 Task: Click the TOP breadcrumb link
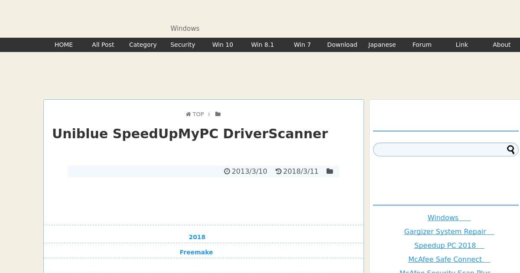pyautogui.click(x=198, y=114)
